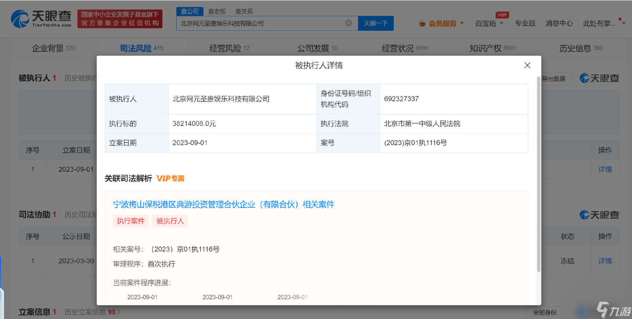Select the 查关系 search tab
This screenshot has height=319, width=632.
[x=244, y=11]
